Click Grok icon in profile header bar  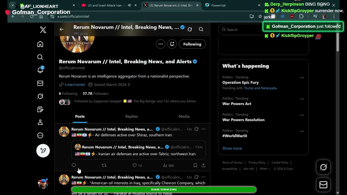(x=190, y=29)
